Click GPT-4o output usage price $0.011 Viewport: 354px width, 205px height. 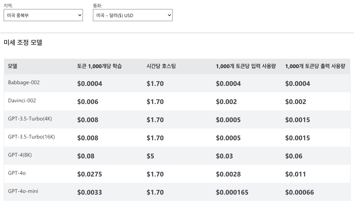[296, 174]
